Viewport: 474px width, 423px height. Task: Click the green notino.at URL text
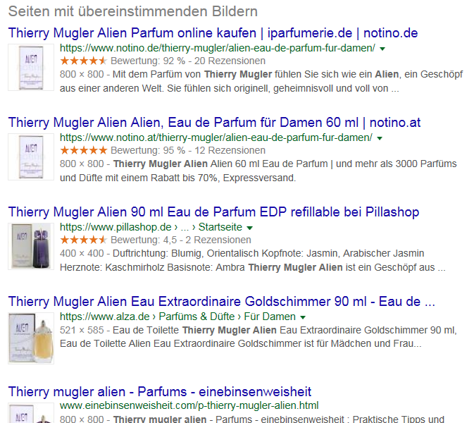[216, 137]
